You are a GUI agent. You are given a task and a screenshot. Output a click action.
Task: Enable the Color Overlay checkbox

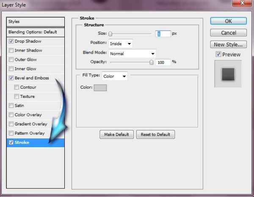(x=11, y=115)
